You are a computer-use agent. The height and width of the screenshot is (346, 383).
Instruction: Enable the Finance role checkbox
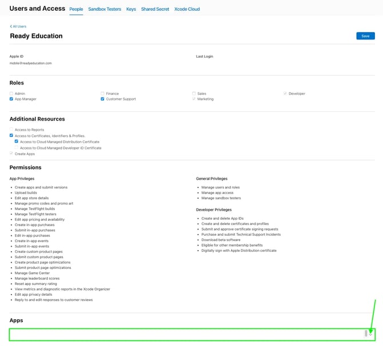102,94
